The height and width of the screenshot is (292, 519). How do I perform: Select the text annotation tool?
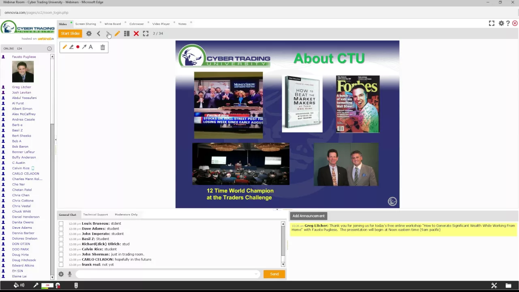pyautogui.click(x=90, y=47)
